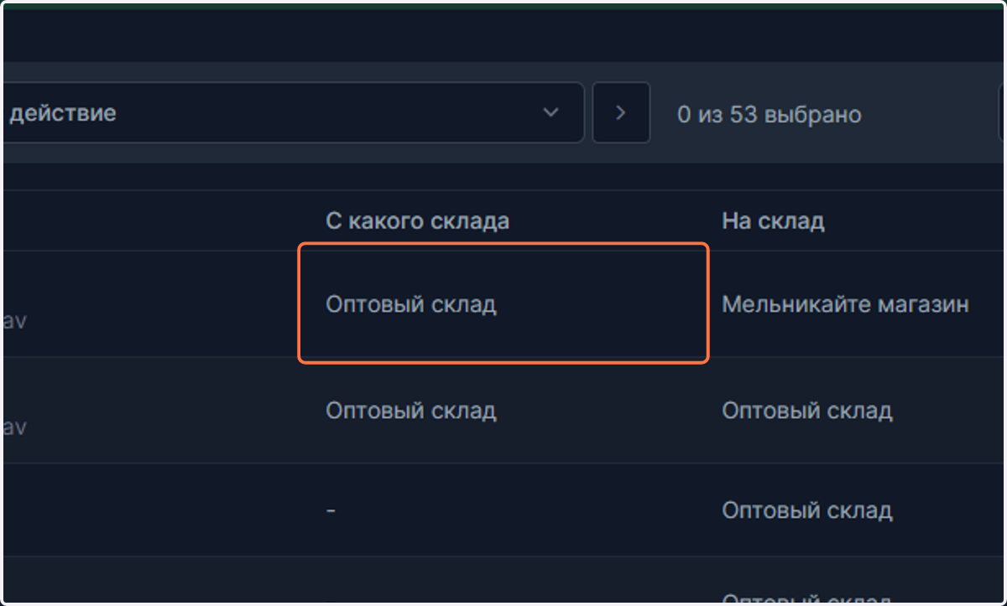
Task: Run the selected bulk action arrow button
Action: pos(621,112)
